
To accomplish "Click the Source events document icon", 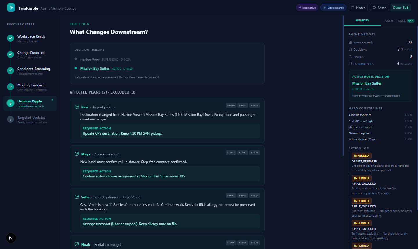I will (350, 42).
